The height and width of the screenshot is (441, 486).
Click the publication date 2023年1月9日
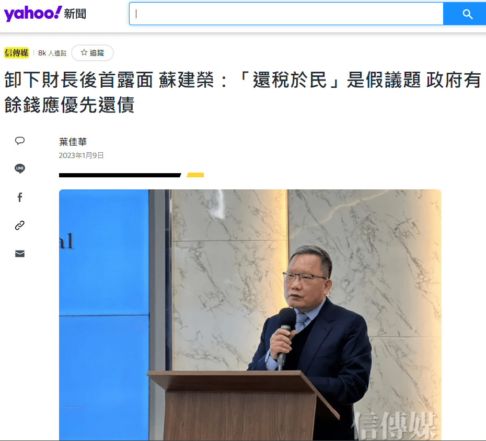(x=81, y=155)
